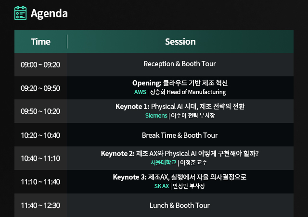Viewport: 308px width, 217px height.
Task: Open Keynote 2 session title
Action: pyautogui.click(x=180, y=154)
